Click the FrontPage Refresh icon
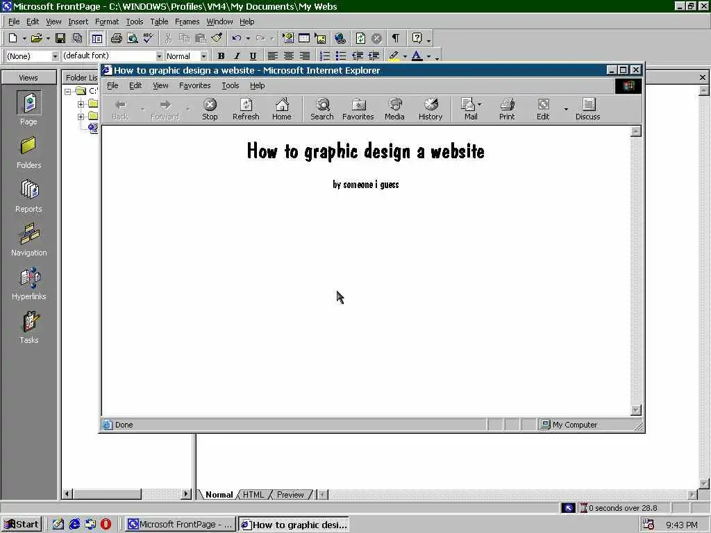This screenshot has width=711, height=533. (x=360, y=39)
